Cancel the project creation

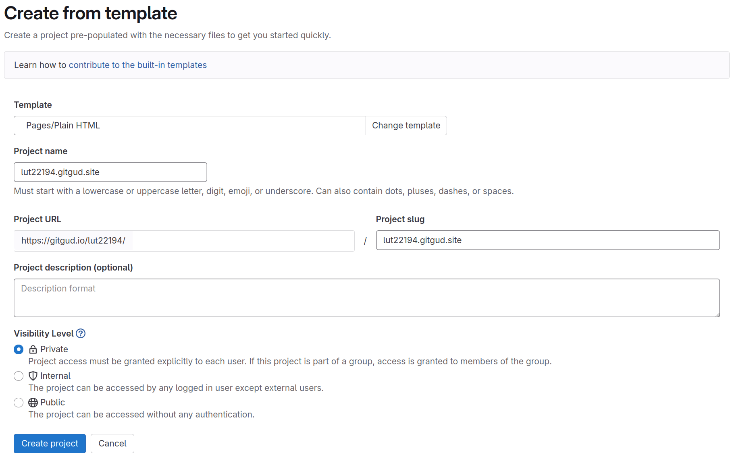point(112,444)
